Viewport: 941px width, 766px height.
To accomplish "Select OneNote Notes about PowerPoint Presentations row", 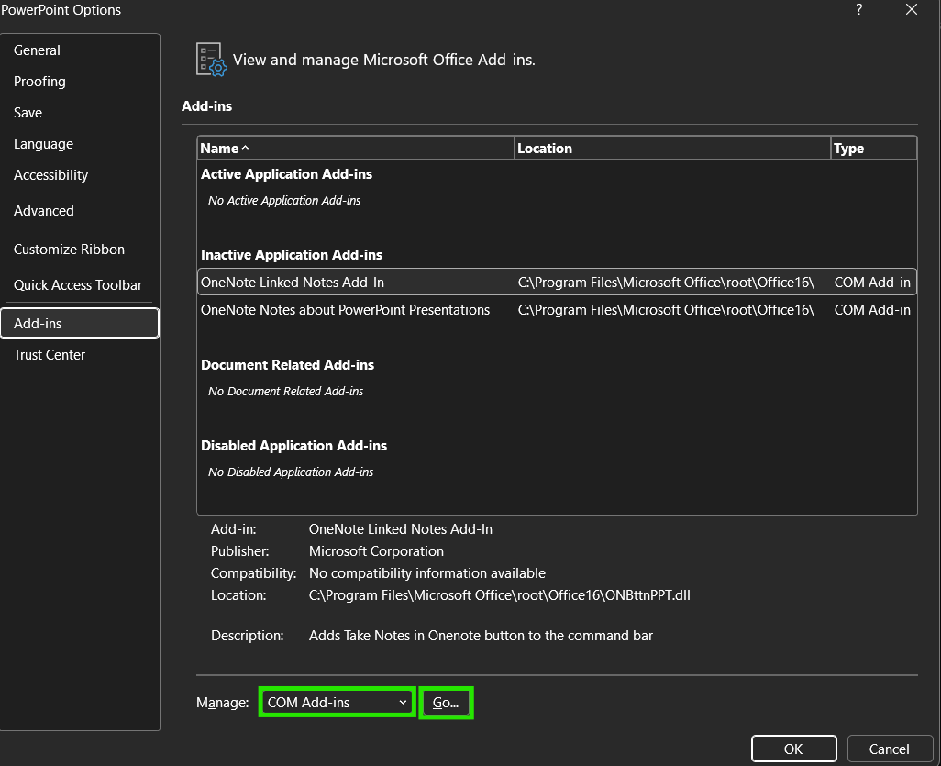I will (x=557, y=310).
